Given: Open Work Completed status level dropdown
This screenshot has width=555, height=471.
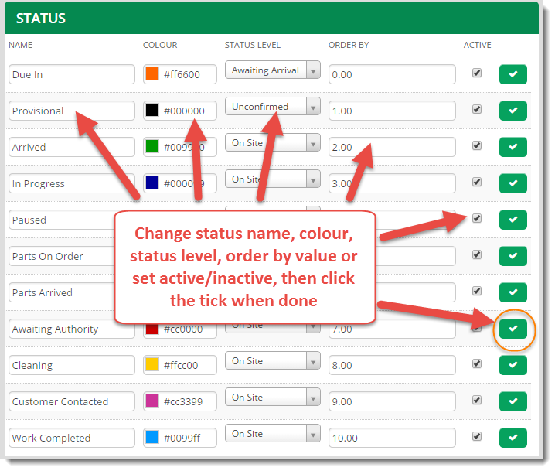Looking at the screenshot, I should 273,433.
